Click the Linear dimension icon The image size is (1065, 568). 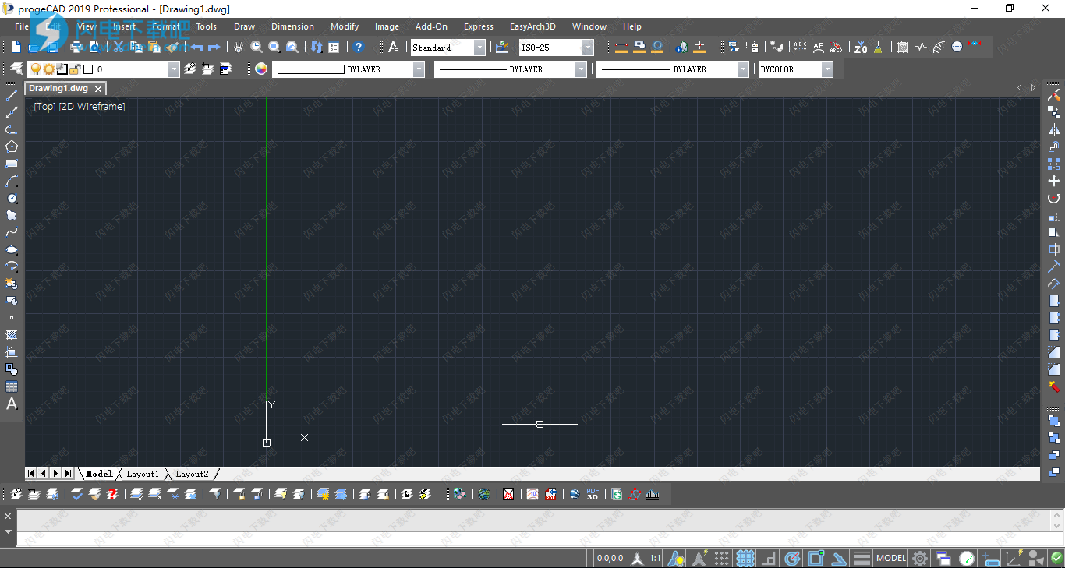coord(621,48)
